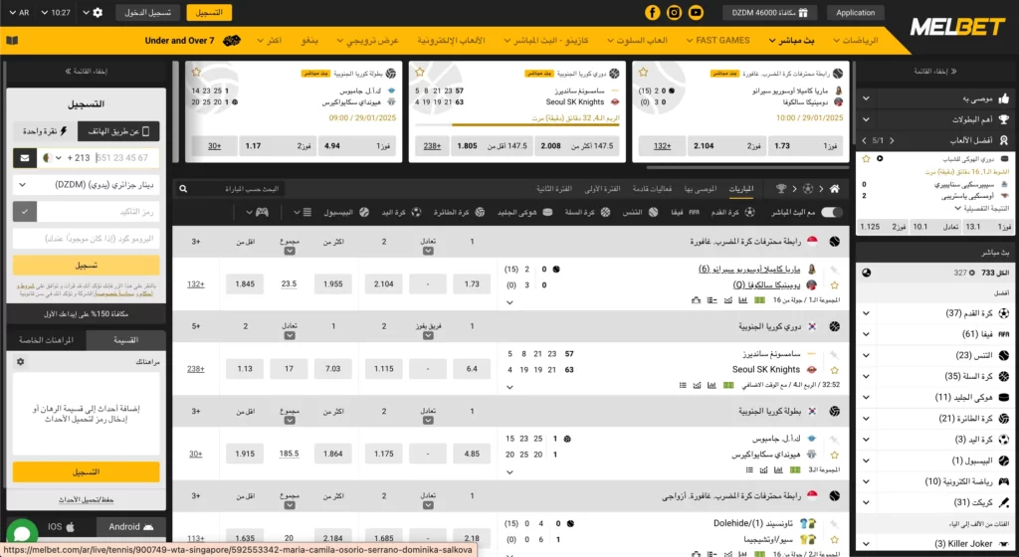The width and height of the screenshot is (1019, 557).
Task: Filter live matches by التنس tennis icon
Action: (653, 212)
